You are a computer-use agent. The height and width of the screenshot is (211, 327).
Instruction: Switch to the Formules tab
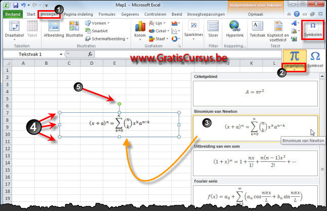pyautogui.click(x=107, y=14)
